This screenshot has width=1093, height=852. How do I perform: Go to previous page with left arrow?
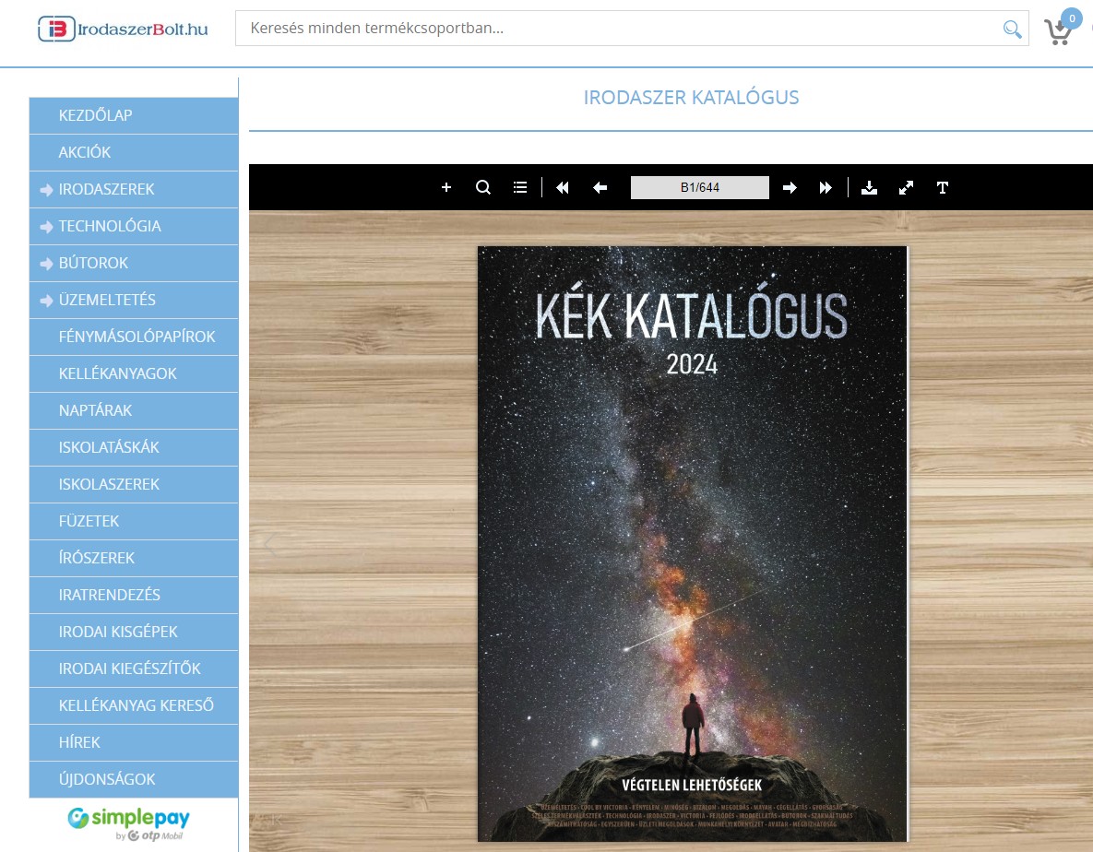(x=600, y=187)
